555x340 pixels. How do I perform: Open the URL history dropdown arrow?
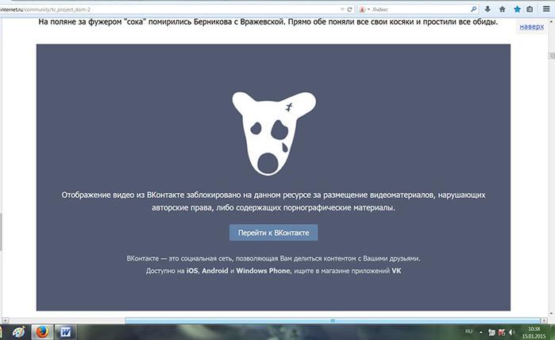pos(342,10)
